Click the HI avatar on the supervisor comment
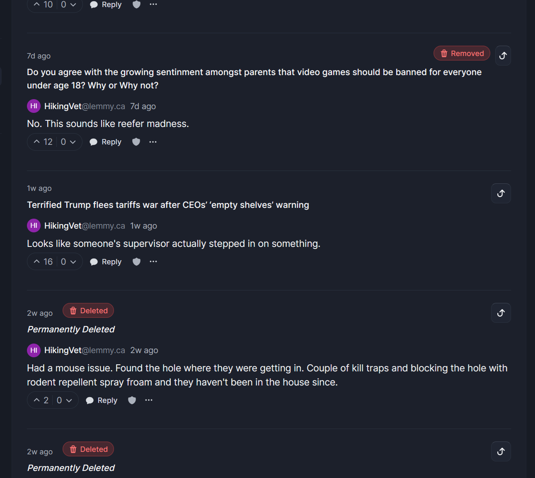The width and height of the screenshot is (535, 478). [x=34, y=225]
